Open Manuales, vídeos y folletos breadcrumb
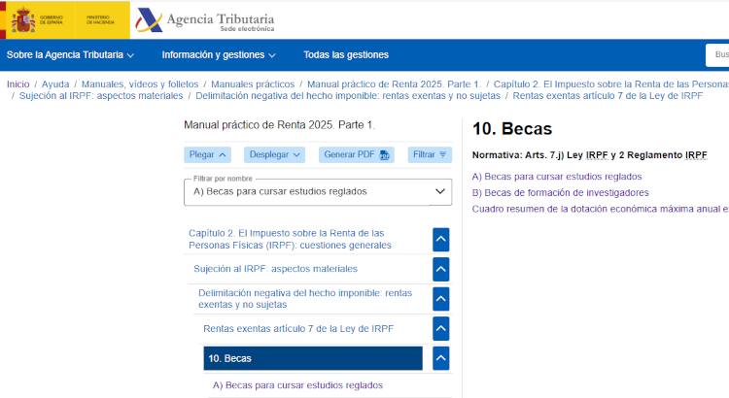729x398 pixels. [140, 84]
